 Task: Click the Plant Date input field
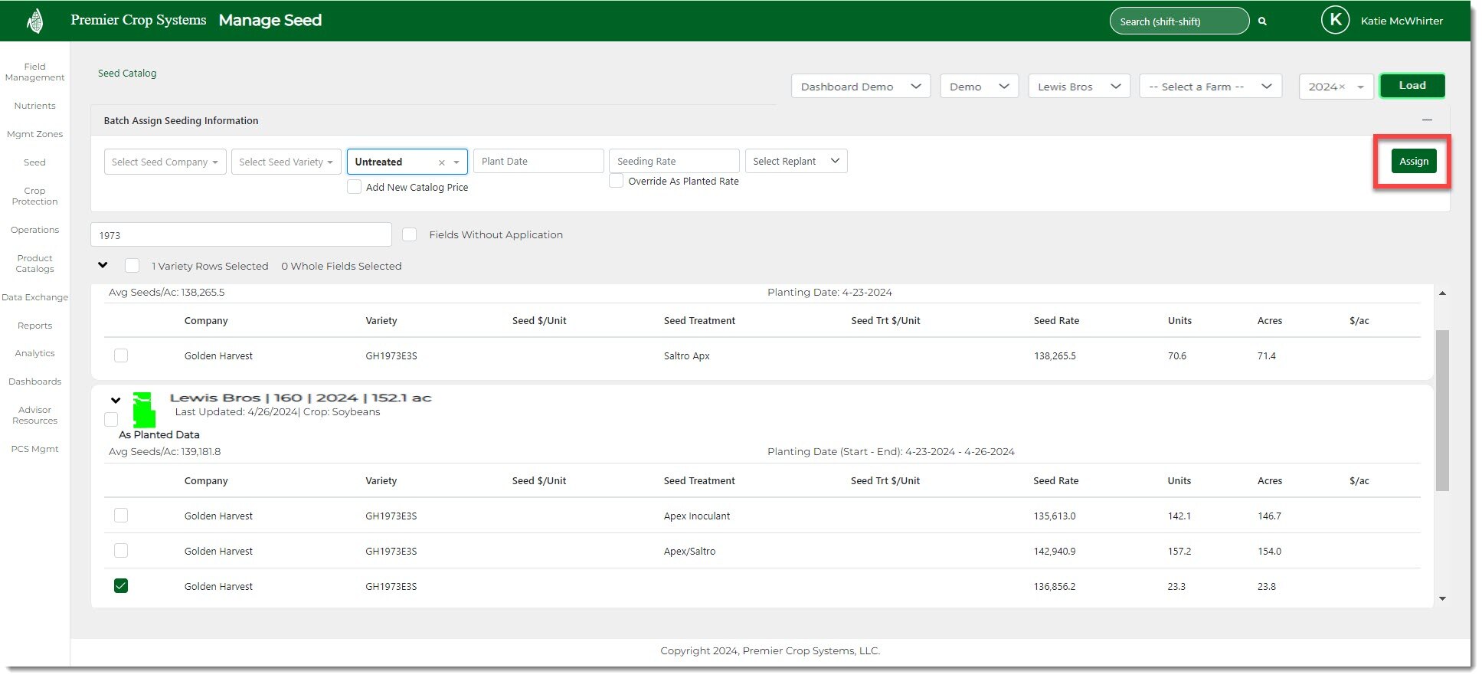[x=538, y=161]
